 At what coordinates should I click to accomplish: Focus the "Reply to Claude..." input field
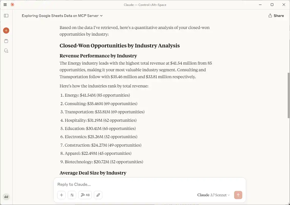(x=149, y=184)
